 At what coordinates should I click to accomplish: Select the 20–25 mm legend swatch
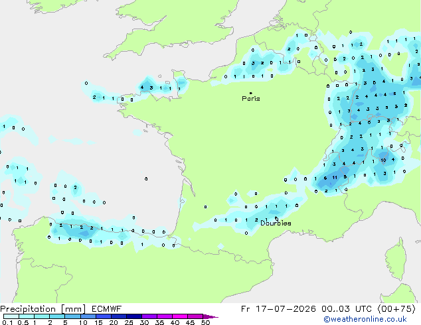118,316
